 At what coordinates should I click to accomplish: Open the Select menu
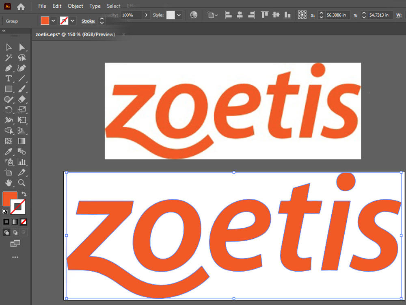click(x=113, y=6)
